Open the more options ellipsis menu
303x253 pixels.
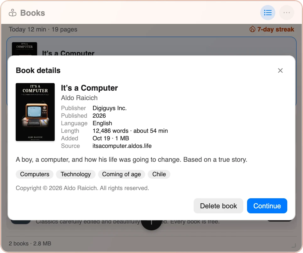coord(286,13)
